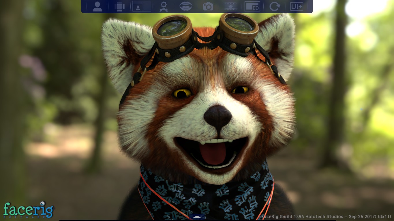Show the webcam tracking preview
The height and width of the screenshot is (221, 394).
pyautogui.click(x=141, y=6)
